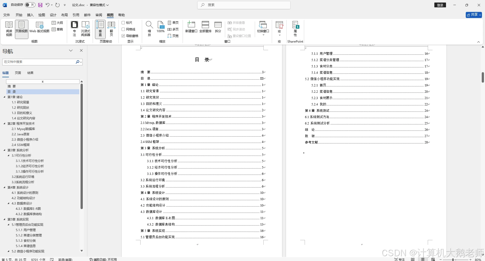Select Side-to-side page flip (翻页)
485x261 pixels.
111,29
